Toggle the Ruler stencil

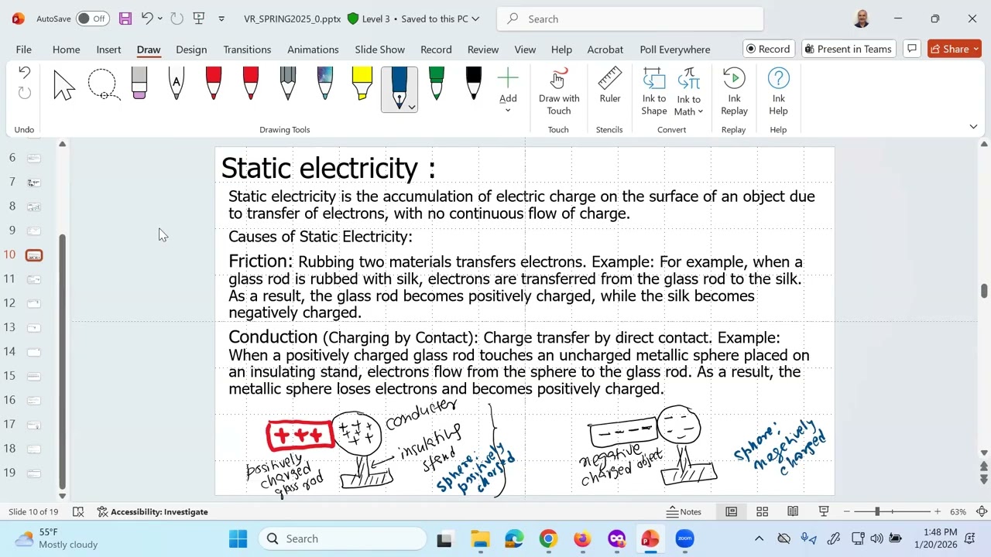(610, 87)
